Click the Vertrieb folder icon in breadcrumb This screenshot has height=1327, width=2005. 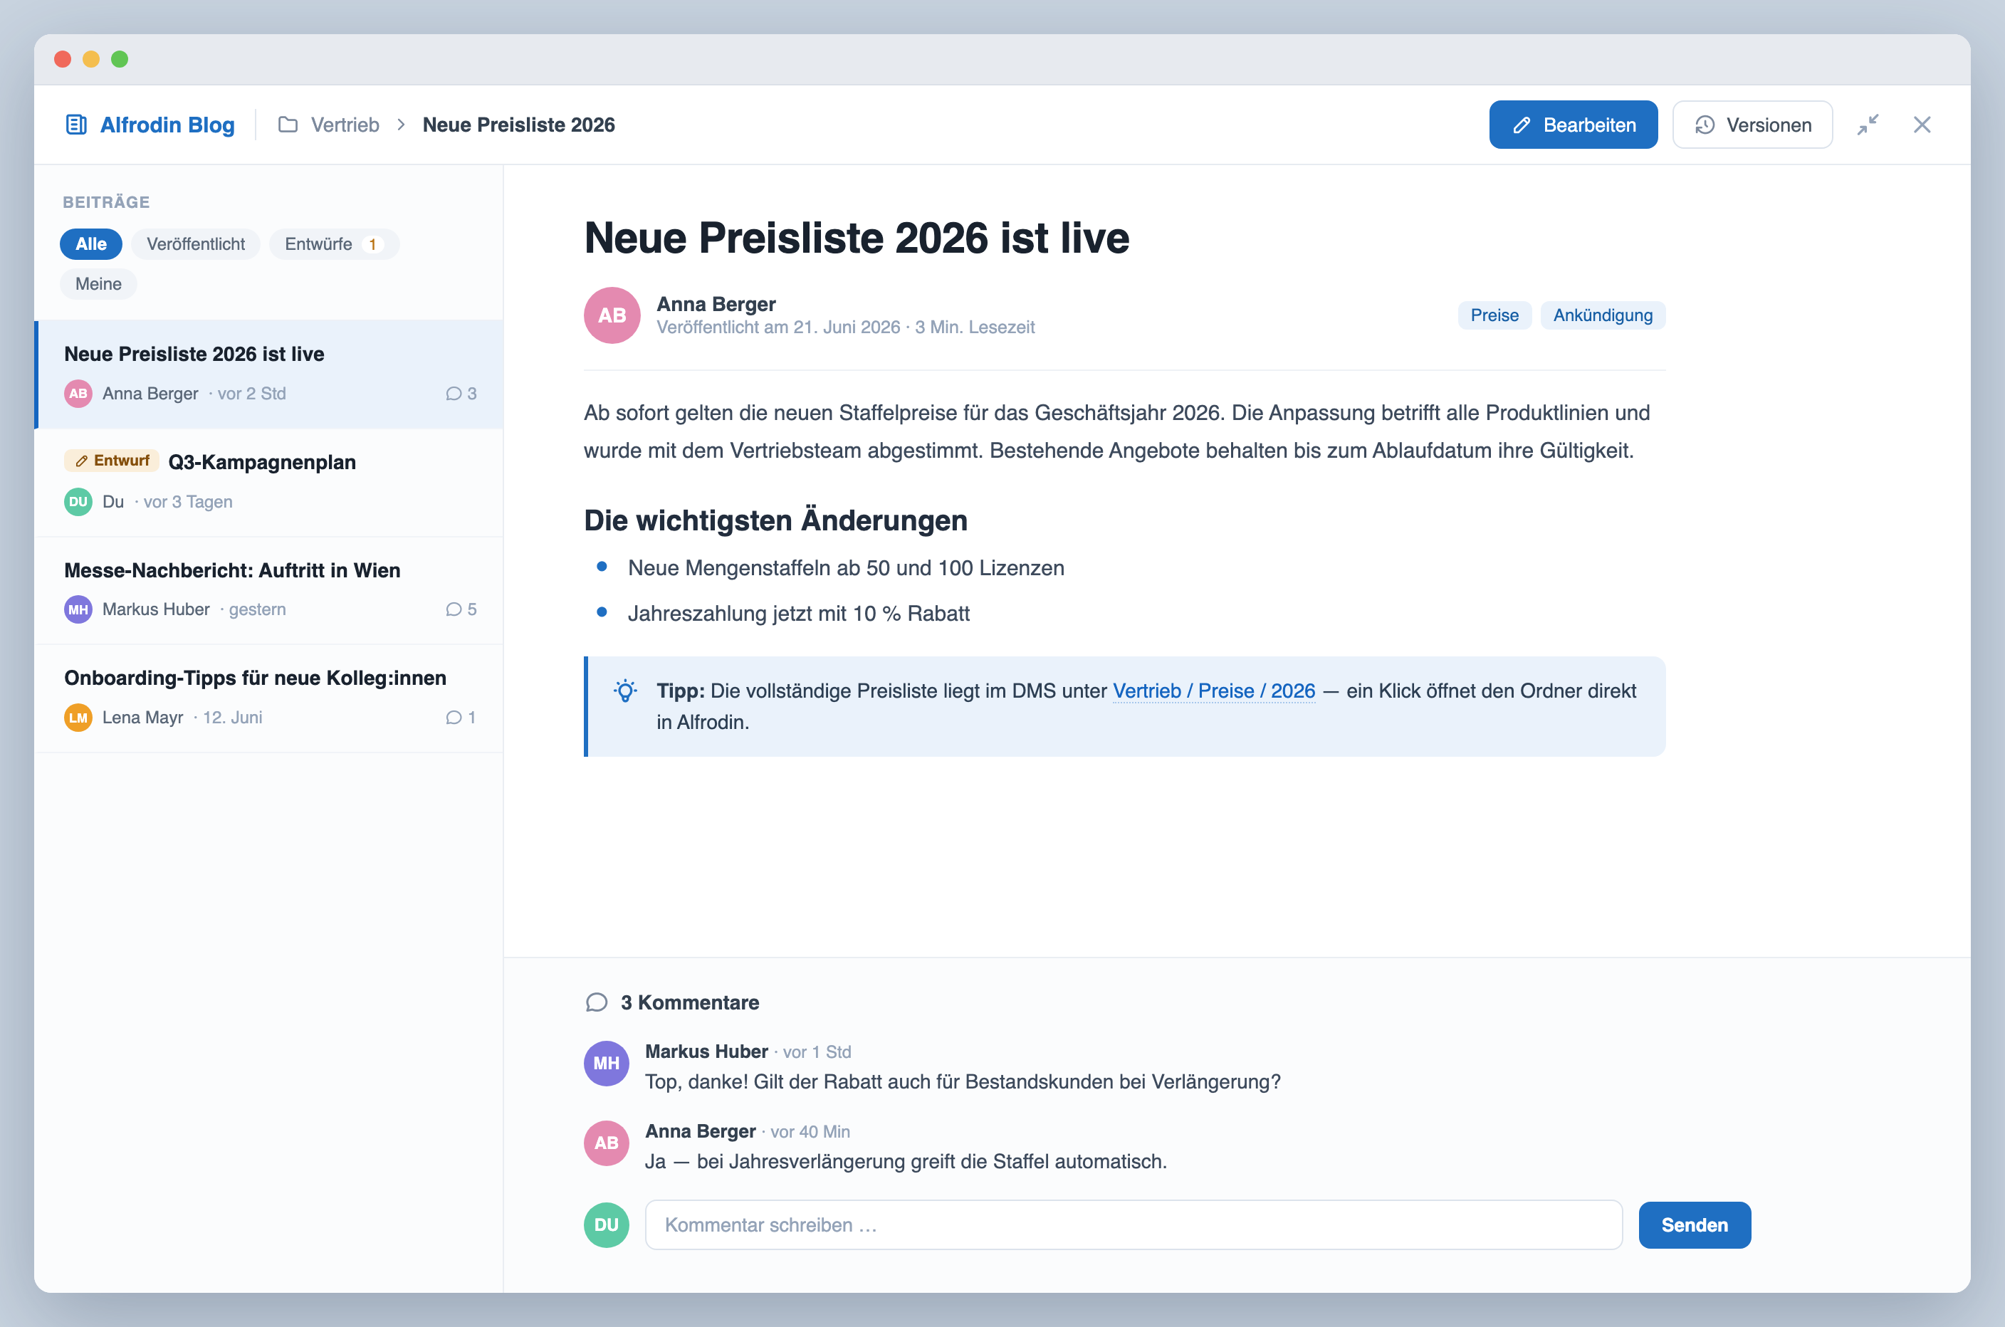point(288,125)
